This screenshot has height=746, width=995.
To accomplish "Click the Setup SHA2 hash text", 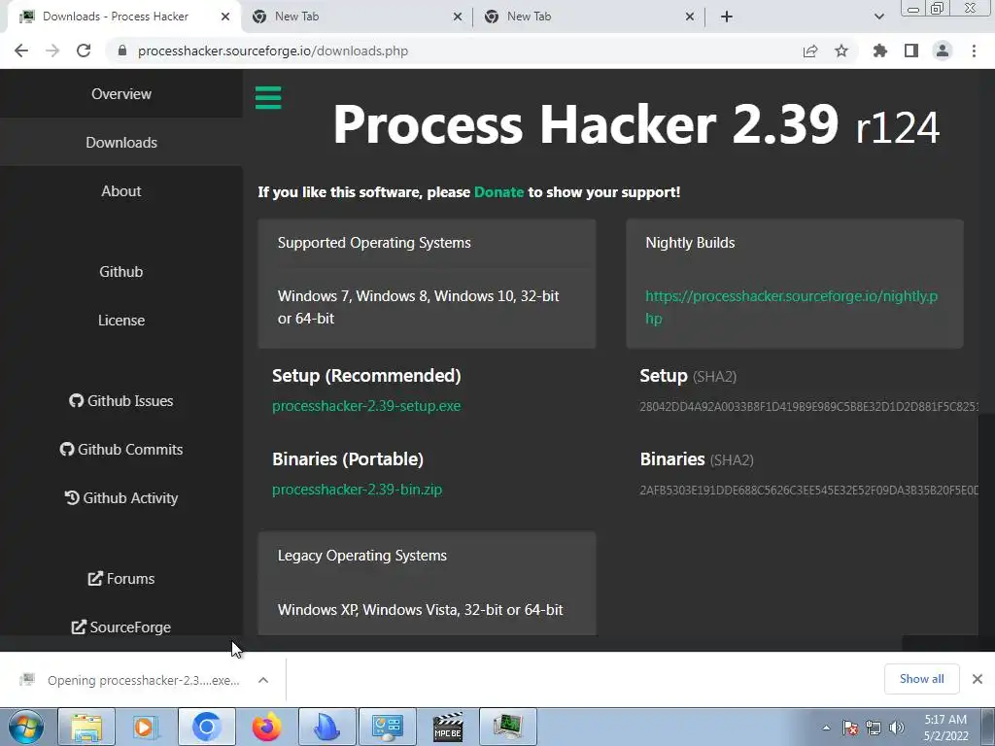I will click(809, 407).
